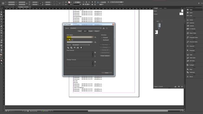Click inside the Find what input field

point(79,37)
